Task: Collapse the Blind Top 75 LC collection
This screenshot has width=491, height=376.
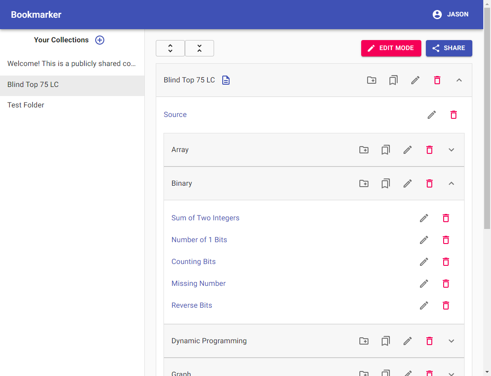Action: (x=459, y=80)
